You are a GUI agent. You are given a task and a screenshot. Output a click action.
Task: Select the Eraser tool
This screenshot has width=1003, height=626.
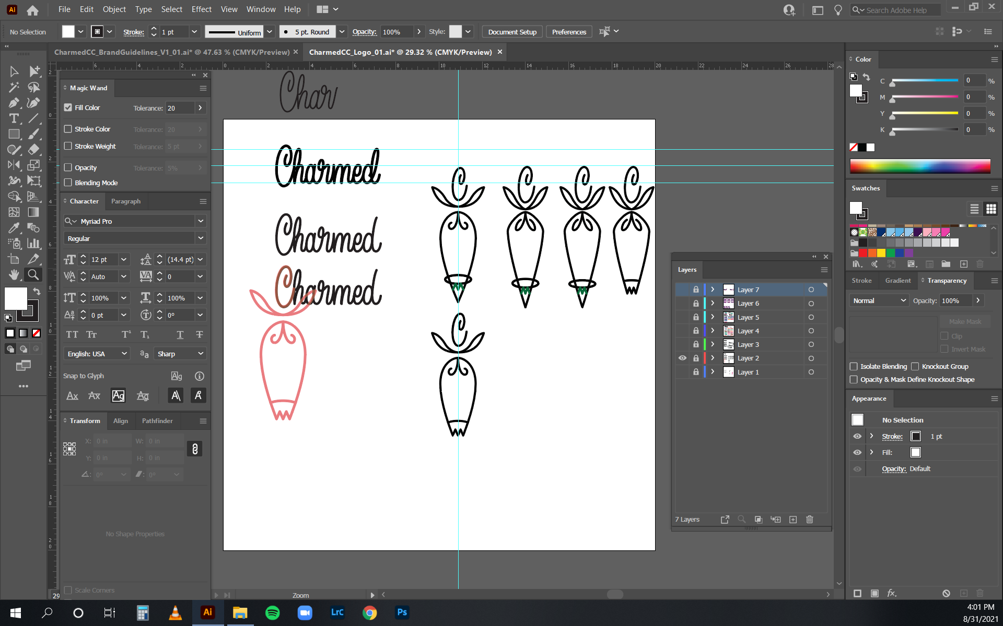coord(34,150)
